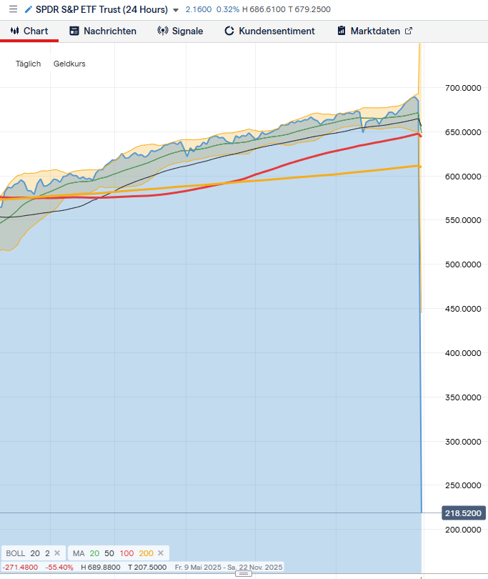Viewport: 488px width, 579px height.
Task: Open BOLL indicator settings label
Action: pos(16,553)
